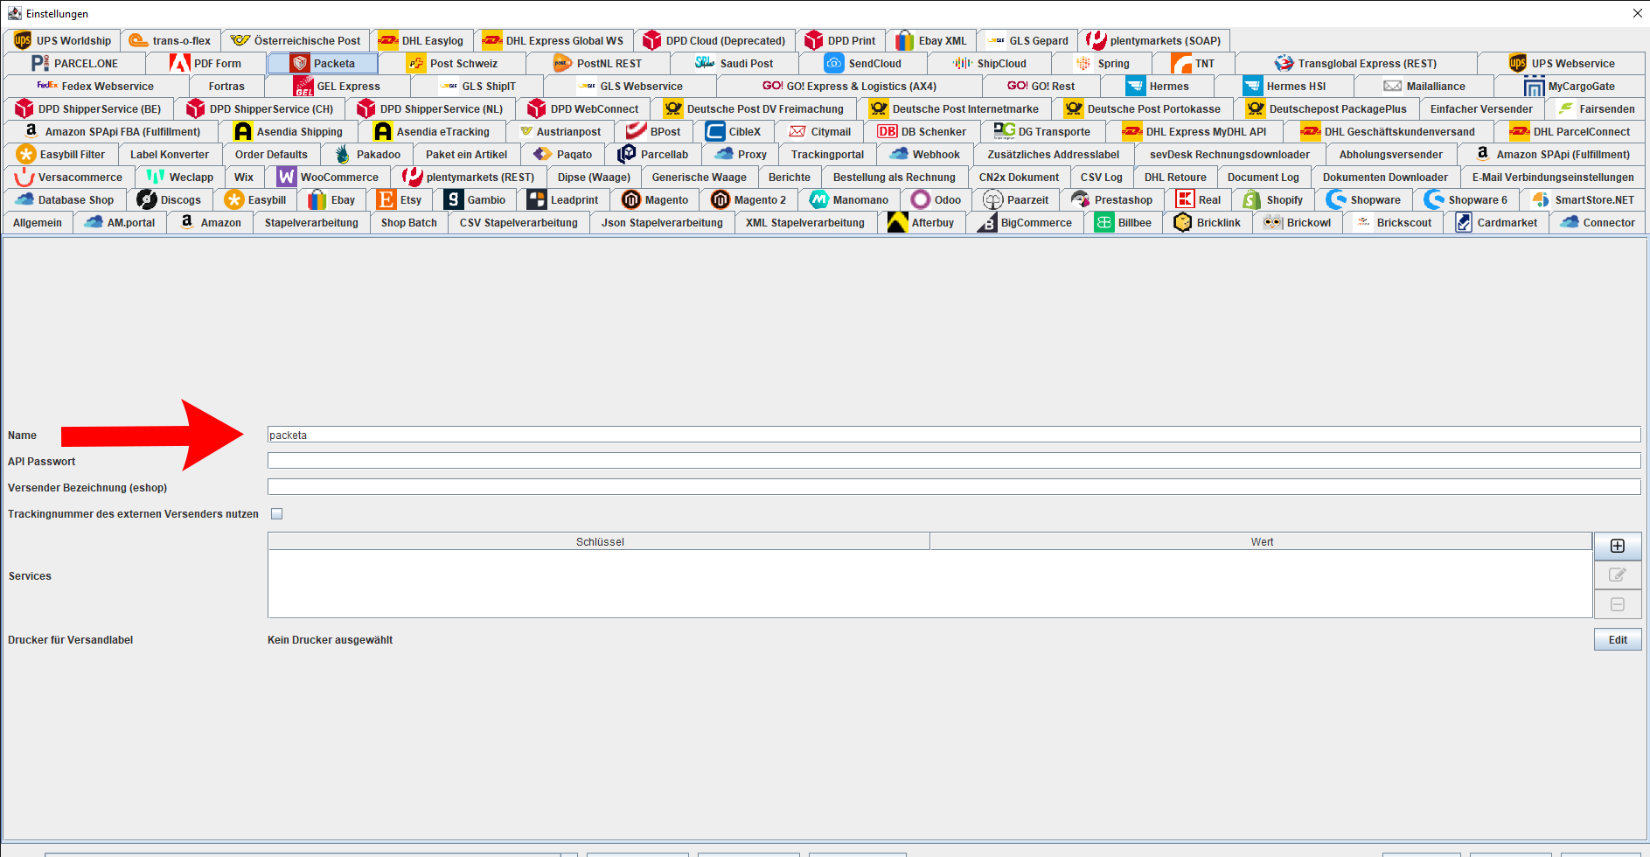Viewport: 1650px width, 857px height.
Task: Click the SendCloud cloud icon
Action: point(834,63)
